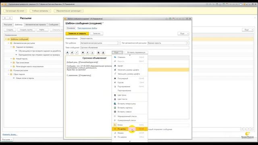The height and width of the screenshot is (145, 258).
Task: Switch to Шаблоны tab
Action: point(19,25)
